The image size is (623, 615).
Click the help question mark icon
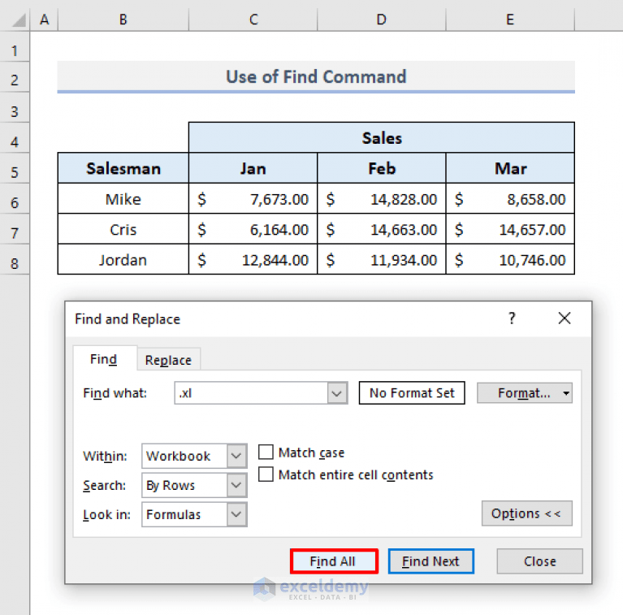click(512, 318)
